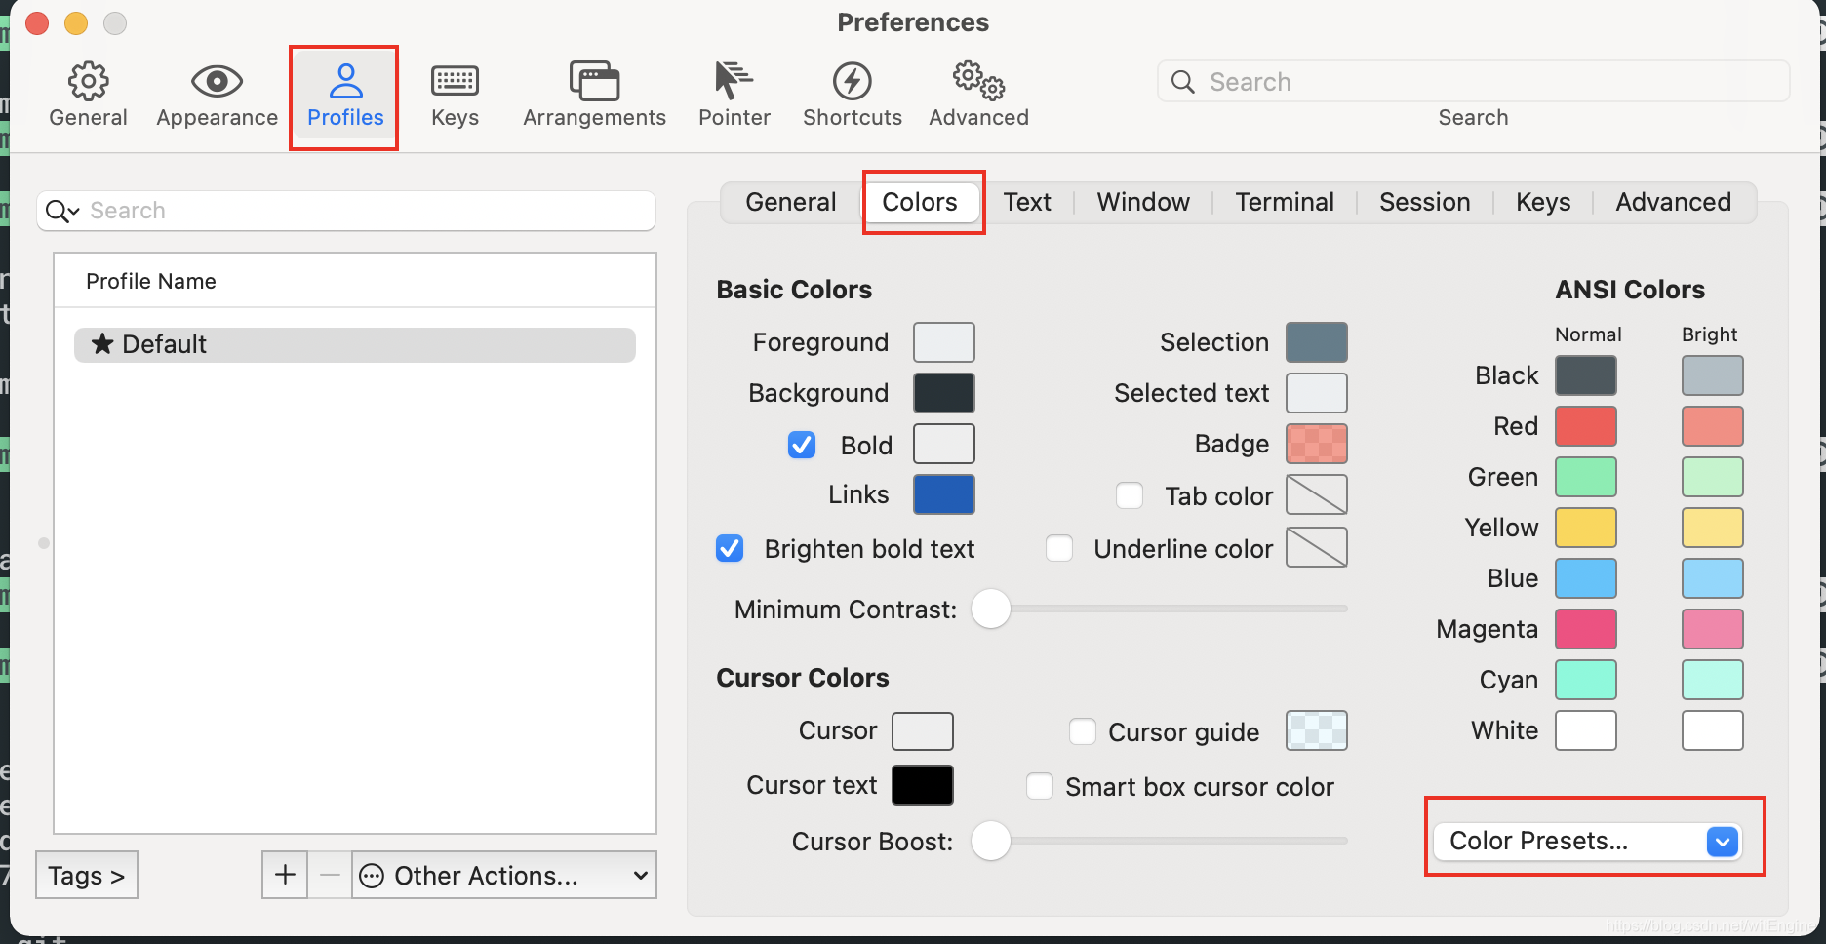The image size is (1826, 944).
Task: Expand the Tags panel
Action: (x=87, y=875)
